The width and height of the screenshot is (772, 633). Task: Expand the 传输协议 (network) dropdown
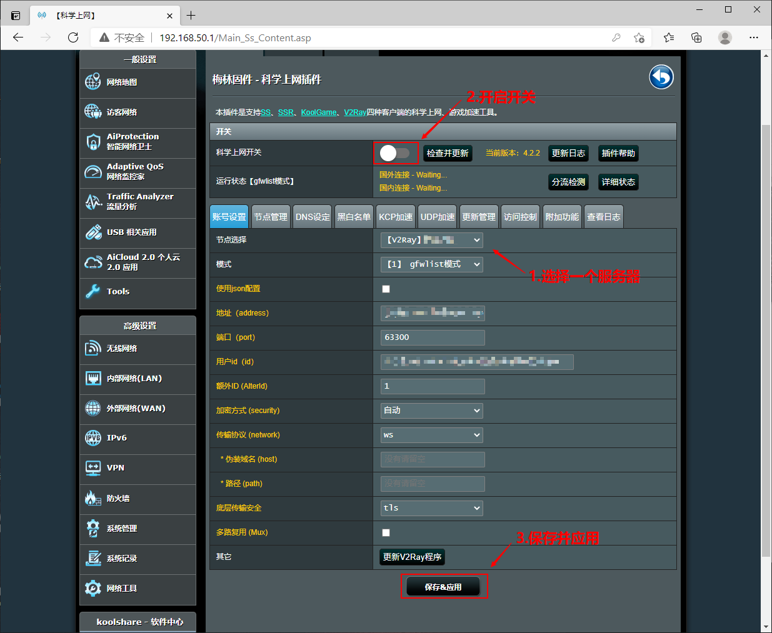[x=432, y=435]
